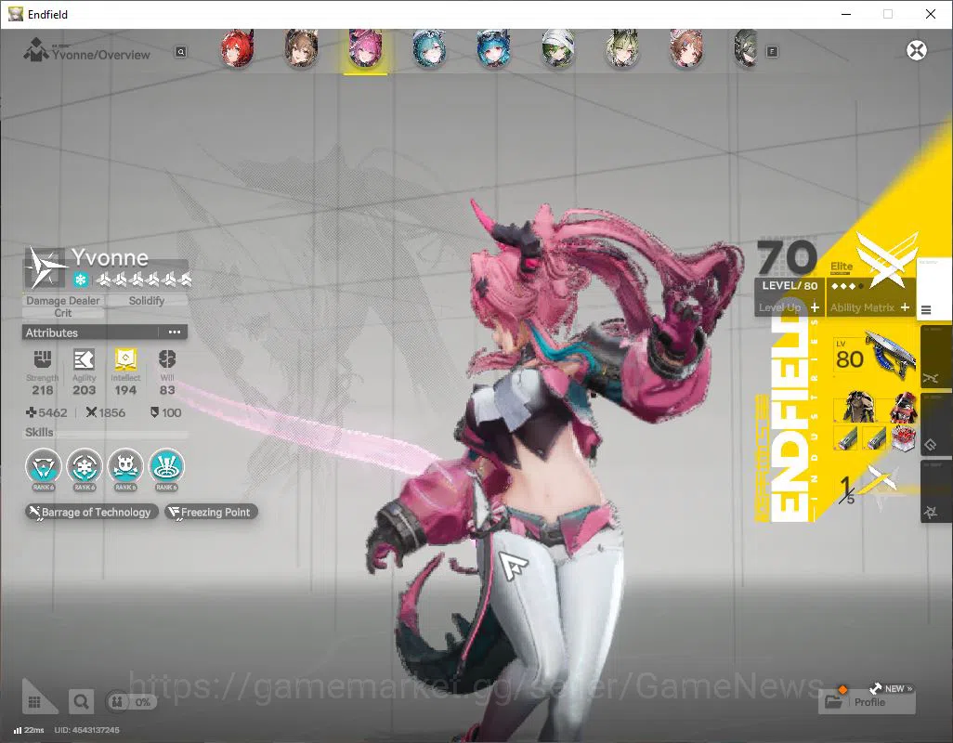Click the Will brain icon
Viewport: 953px width, 743px height.
pos(167,359)
